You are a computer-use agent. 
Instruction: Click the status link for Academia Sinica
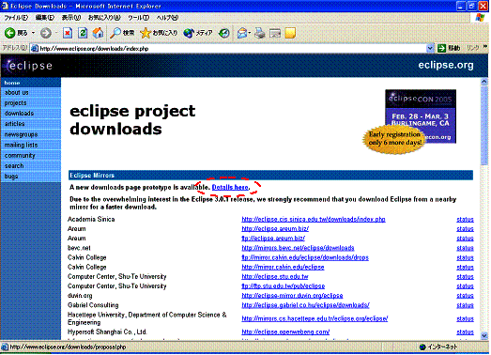[x=465, y=220]
